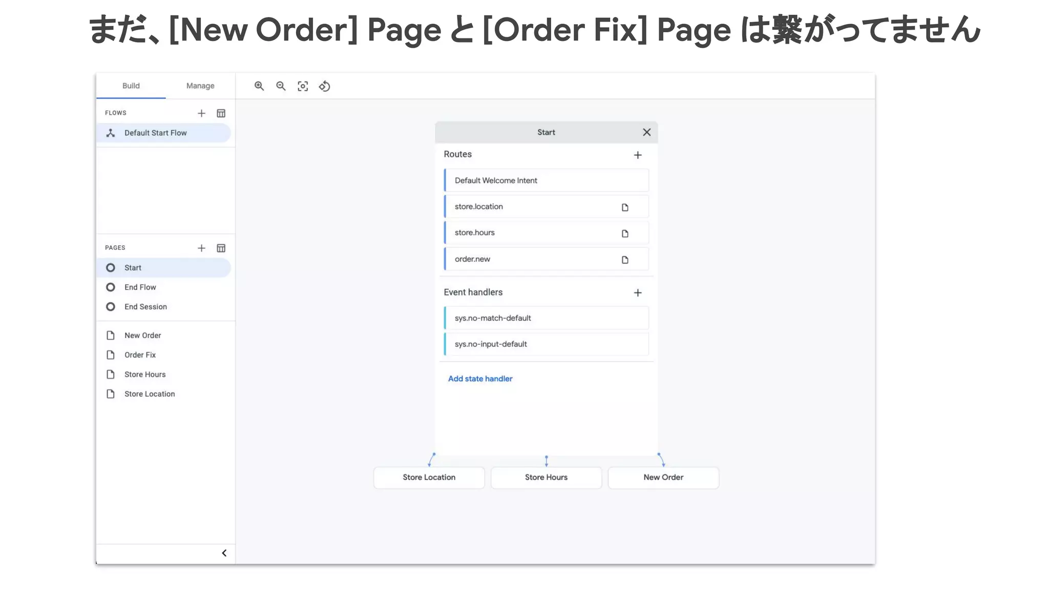The width and height of the screenshot is (1049, 590).
Task: Click the Routes section heading
Action: [x=457, y=154]
